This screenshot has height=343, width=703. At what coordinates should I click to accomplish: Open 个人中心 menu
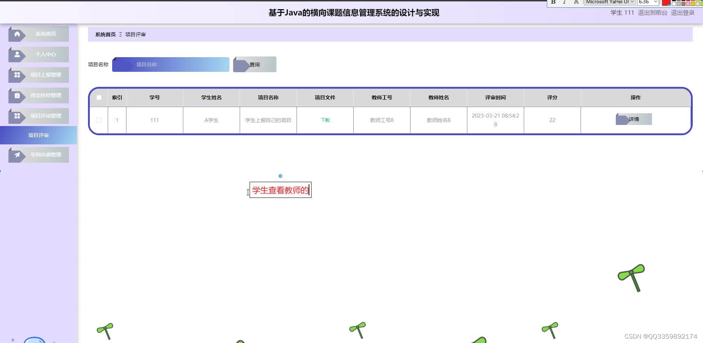(x=38, y=54)
